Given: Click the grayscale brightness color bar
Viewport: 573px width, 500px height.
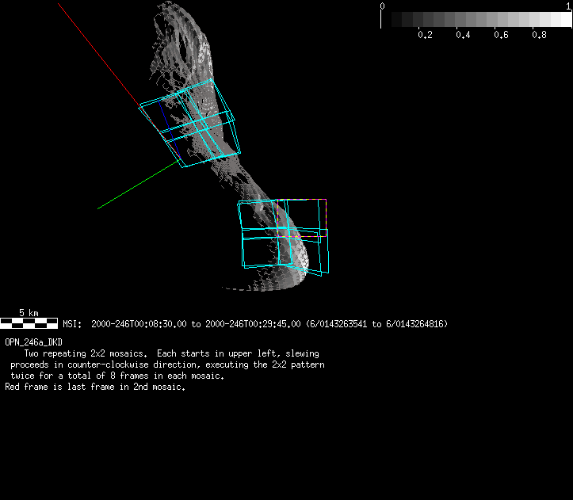Looking at the screenshot, I should (x=476, y=19).
